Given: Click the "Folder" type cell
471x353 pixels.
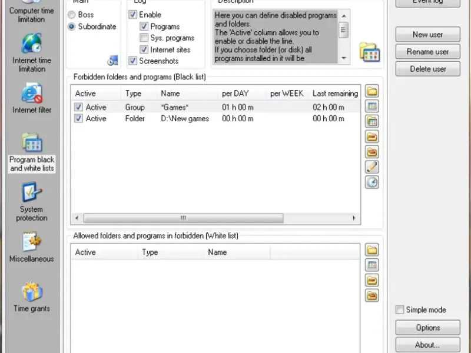Looking at the screenshot, I should pos(135,119).
